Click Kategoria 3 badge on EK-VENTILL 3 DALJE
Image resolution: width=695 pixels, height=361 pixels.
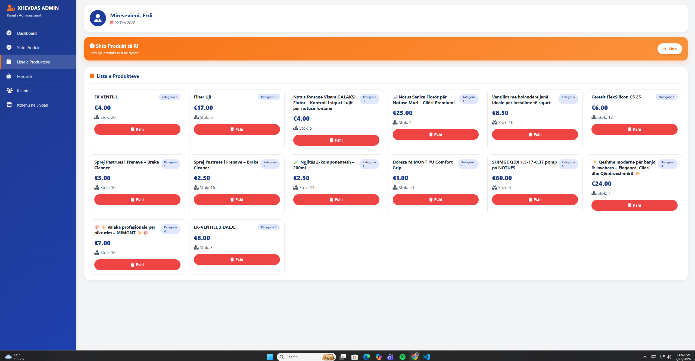pos(269,227)
